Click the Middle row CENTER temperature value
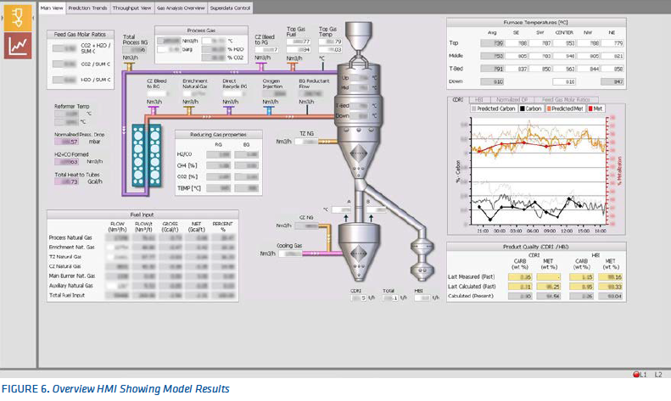Screen dimensions: 671x401 pyautogui.click(x=564, y=56)
